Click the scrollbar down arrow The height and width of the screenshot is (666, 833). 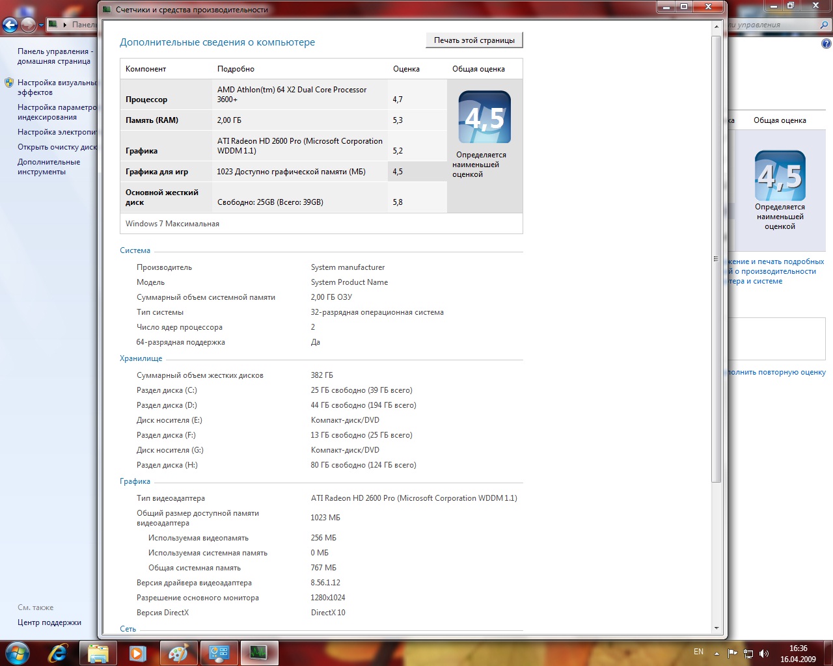click(717, 628)
